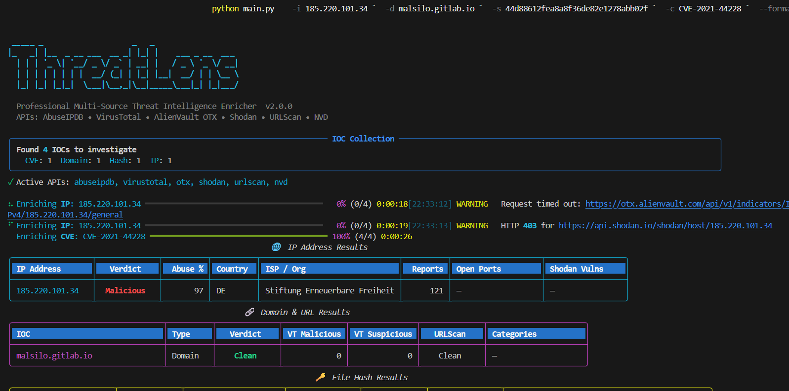Click the DE country cell
This screenshot has height=391, width=789.
[x=221, y=290]
